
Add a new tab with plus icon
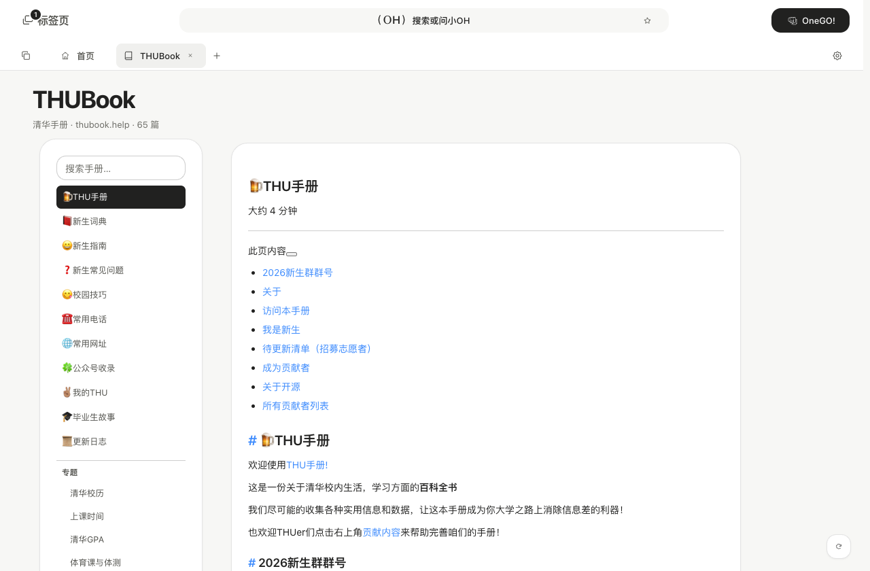(217, 56)
